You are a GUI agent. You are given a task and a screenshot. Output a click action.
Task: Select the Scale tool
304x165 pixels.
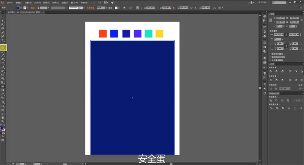[x=3, y=67]
